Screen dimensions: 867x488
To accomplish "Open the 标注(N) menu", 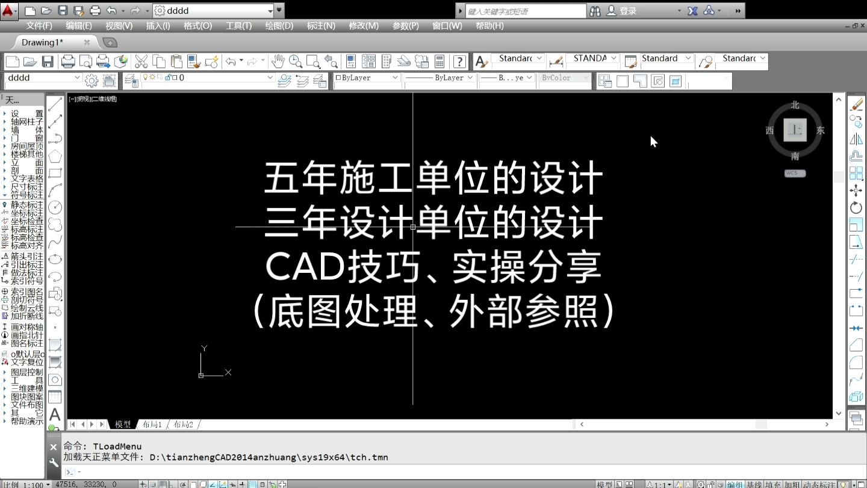I will tap(321, 26).
